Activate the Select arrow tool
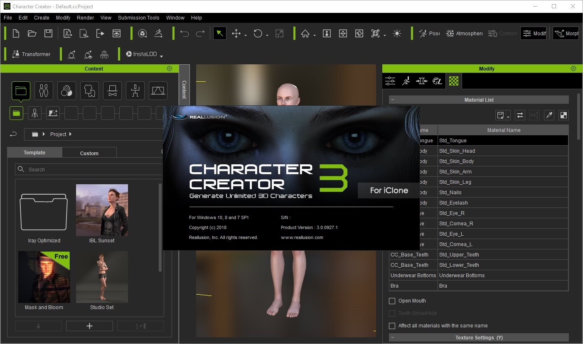The image size is (583, 344). pyautogui.click(x=220, y=34)
